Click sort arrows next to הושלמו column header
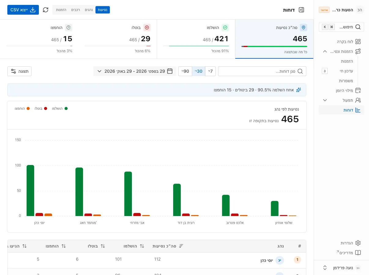This screenshot has height=275, width=369. point(142,246)
